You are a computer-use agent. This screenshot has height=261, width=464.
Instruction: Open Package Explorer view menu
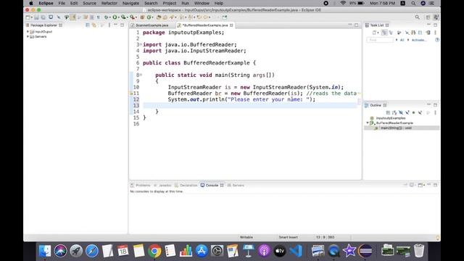[109, 25]
